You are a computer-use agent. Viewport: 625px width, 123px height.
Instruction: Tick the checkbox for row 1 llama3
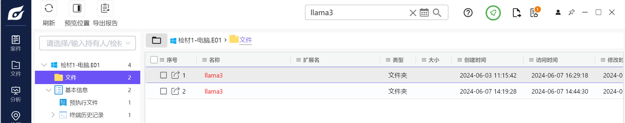click(164, 75)
